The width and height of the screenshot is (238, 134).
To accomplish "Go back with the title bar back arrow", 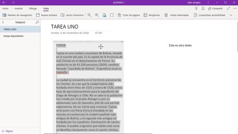I will (x=4, y=3).
